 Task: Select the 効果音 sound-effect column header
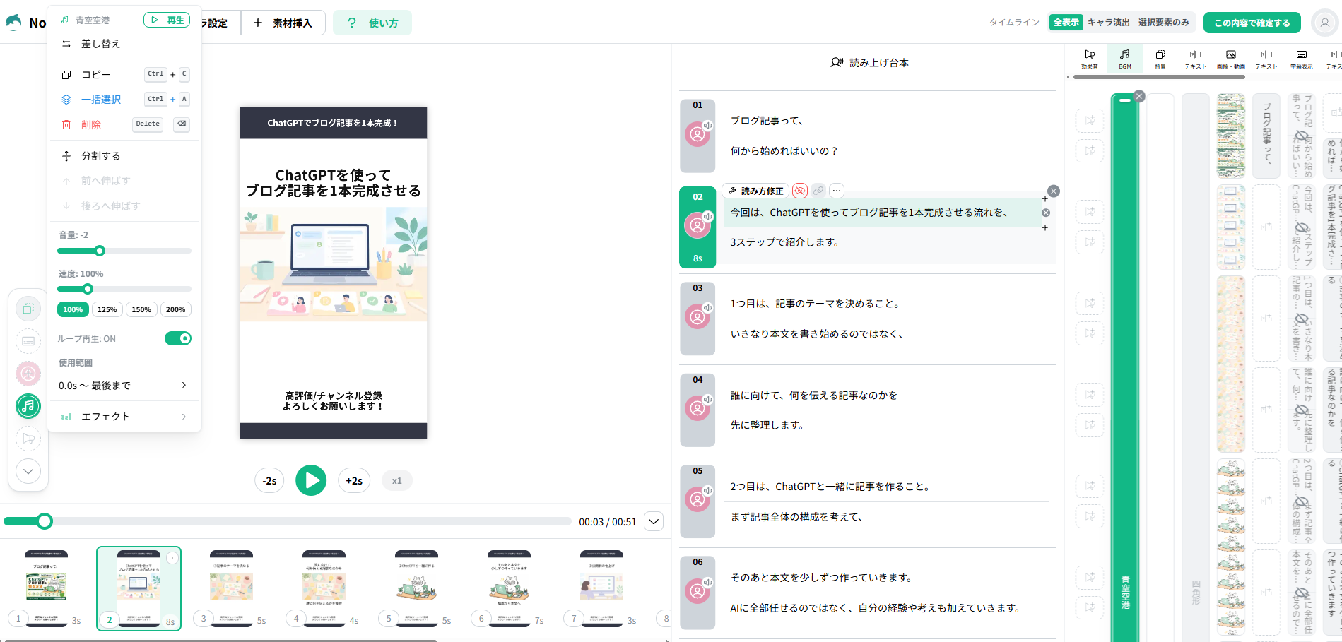tap(1090, 59)
